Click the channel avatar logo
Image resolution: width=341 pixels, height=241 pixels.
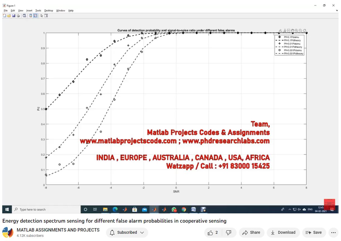(x=8, y=232)
